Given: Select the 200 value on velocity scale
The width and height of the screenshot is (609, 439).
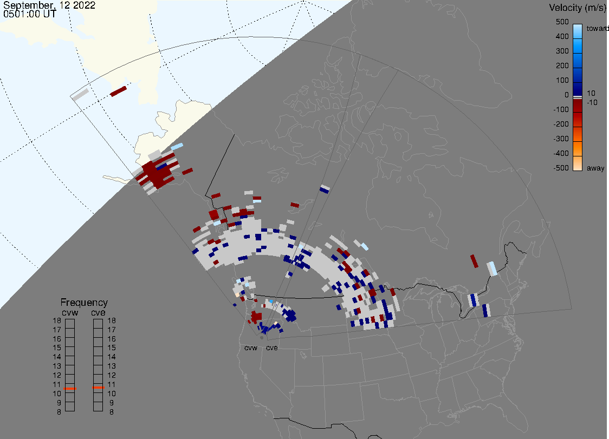Looking at the screenshot, I should click(562, 65).
